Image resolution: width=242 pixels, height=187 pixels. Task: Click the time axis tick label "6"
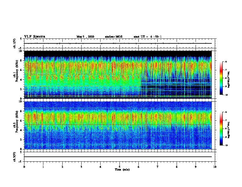pos(139,167)
